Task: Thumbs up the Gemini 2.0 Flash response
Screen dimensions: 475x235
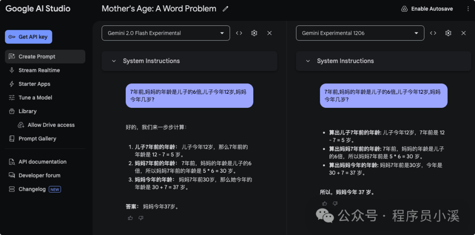Action: [x=130, y=218]
